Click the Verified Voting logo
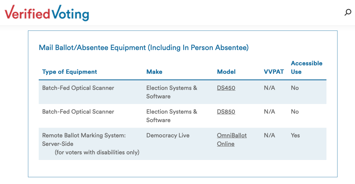Viewport: 355px width, 184px height. click(x=47, y=13)
